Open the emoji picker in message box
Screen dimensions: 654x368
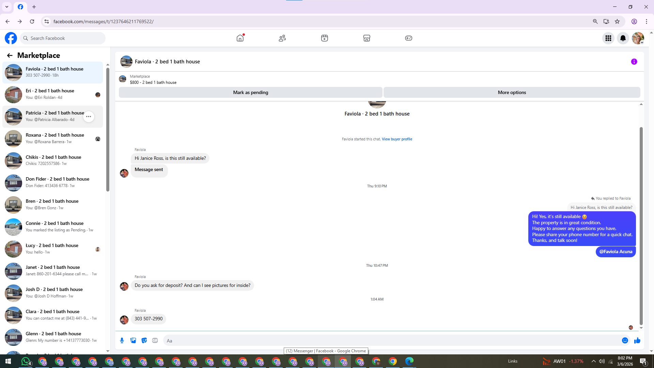(x=625, y=340)
